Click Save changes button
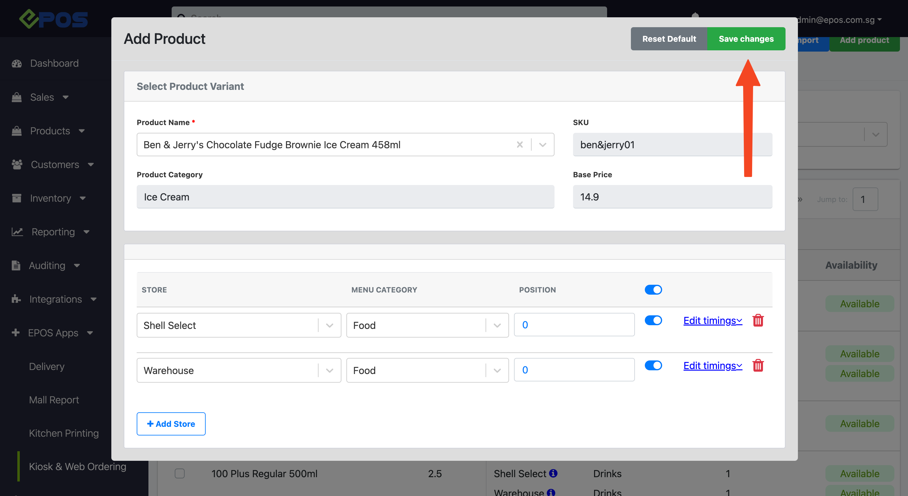908x496 pixels. click(x=746, y=39)
